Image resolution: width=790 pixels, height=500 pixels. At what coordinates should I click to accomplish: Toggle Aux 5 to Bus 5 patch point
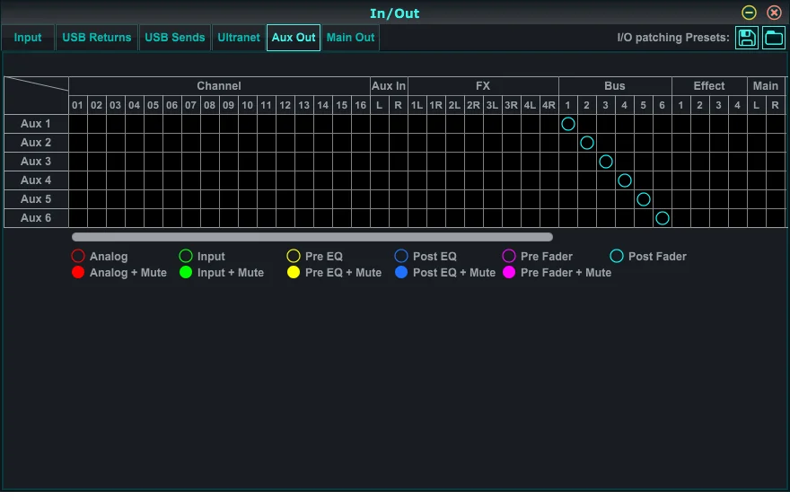(644, 199)
